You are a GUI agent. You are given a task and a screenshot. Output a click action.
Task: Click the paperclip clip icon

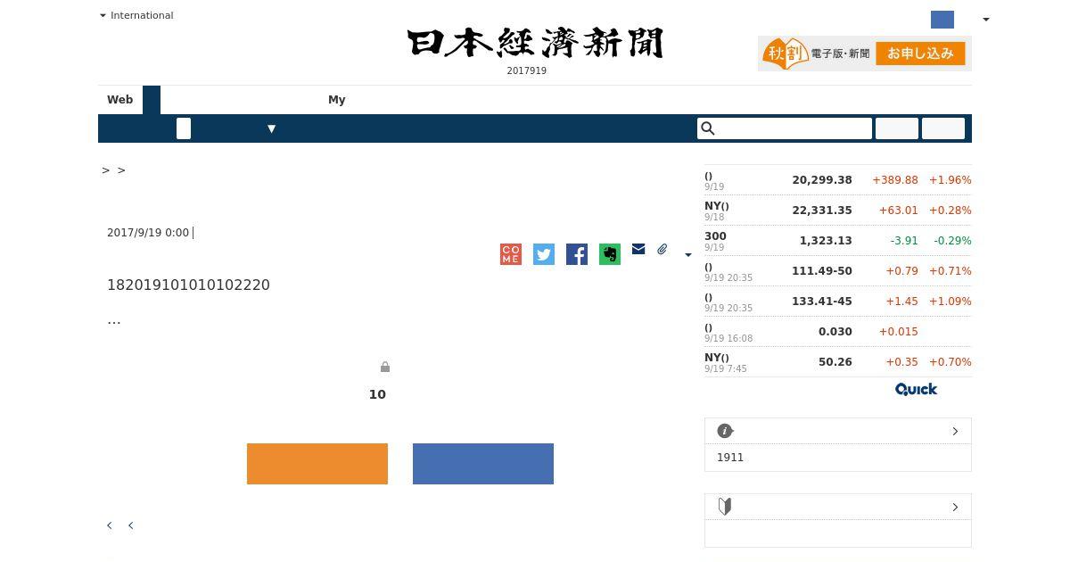tap(663, 249)
